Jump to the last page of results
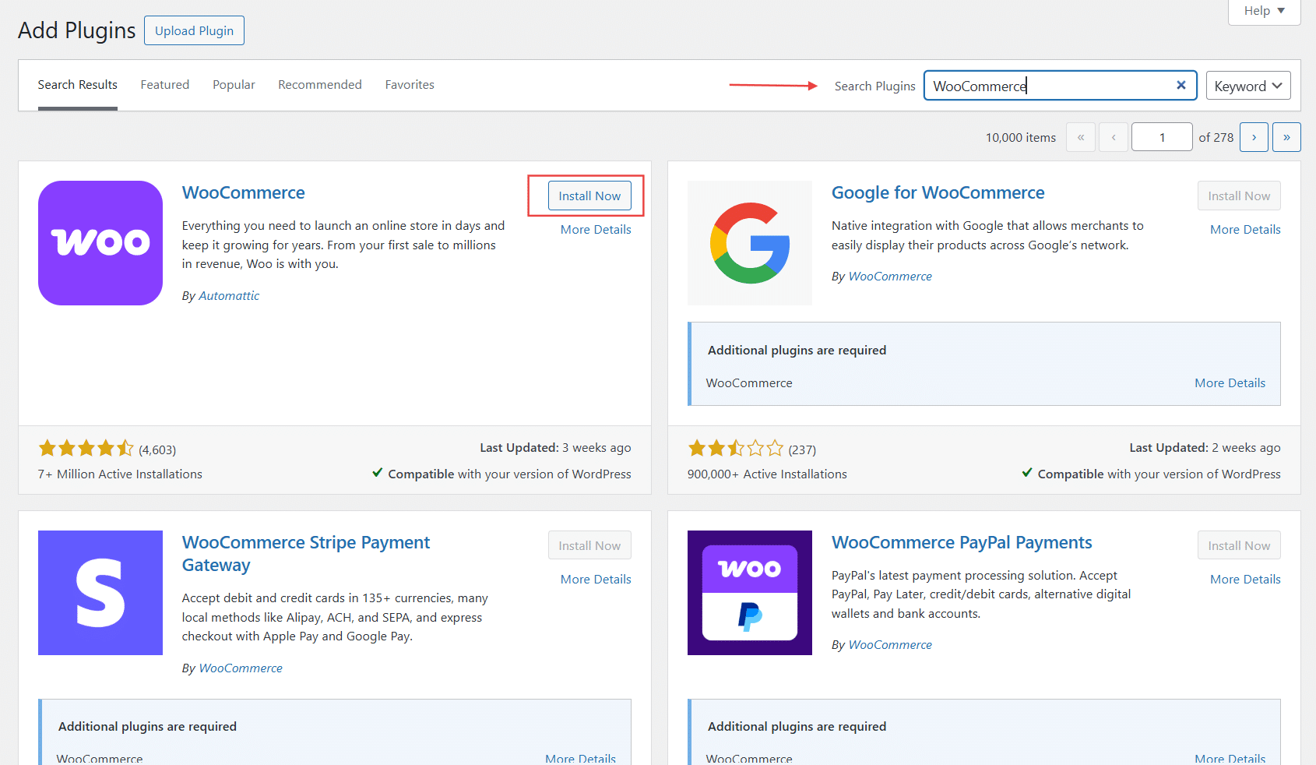The width and height of the screenshot is (1316, 765). (x=1286, y=137)
